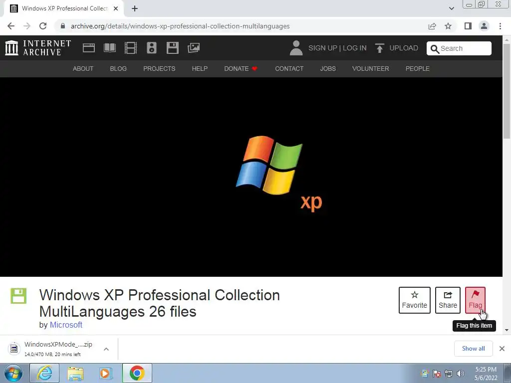Click the user avatar icon
The height and width of the screenshot is (383, 511).
(x=296, y=48)
